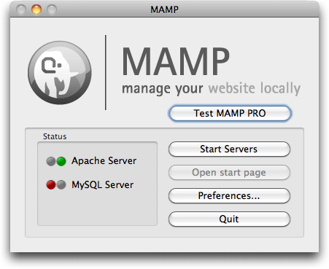Open the Preferences... dialog
The height and width of the screenshot is (269, 329).
point(229,195)
